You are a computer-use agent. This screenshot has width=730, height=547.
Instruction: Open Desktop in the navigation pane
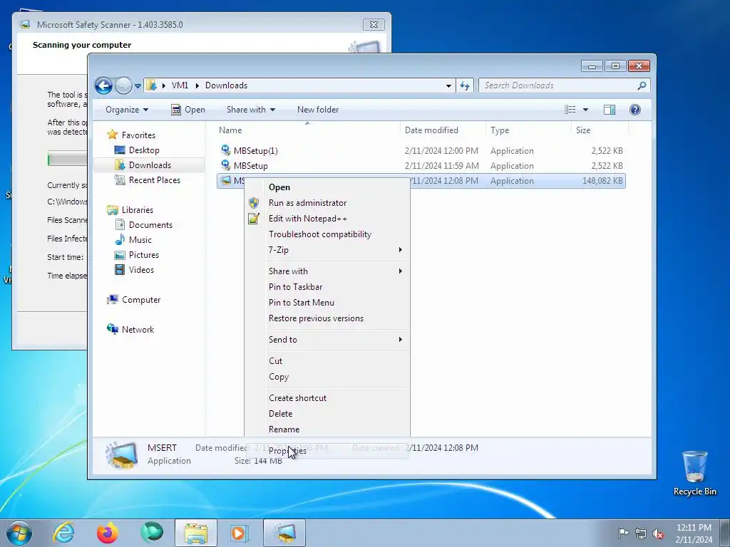pyautogui.click(x=144, y=150)
